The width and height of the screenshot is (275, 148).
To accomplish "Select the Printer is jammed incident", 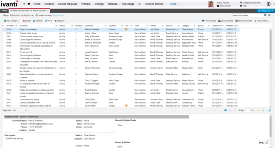I will point(121,81).
